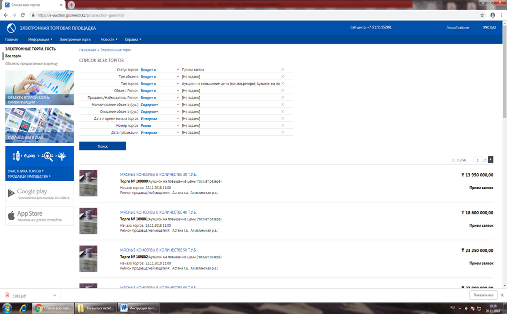Click thumbnail of lot 109801

[88, 221]
